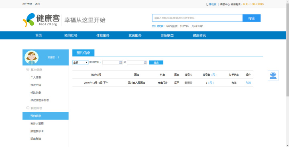This screenshot has width=289, height=147.
Task: Click the 基本信息 section icon
Action: pos(28,70)
